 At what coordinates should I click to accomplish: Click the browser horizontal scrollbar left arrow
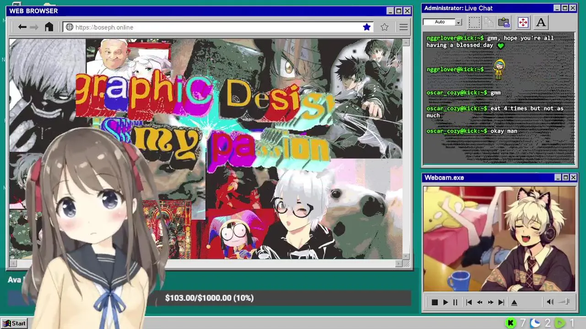[x=13, y=263]
